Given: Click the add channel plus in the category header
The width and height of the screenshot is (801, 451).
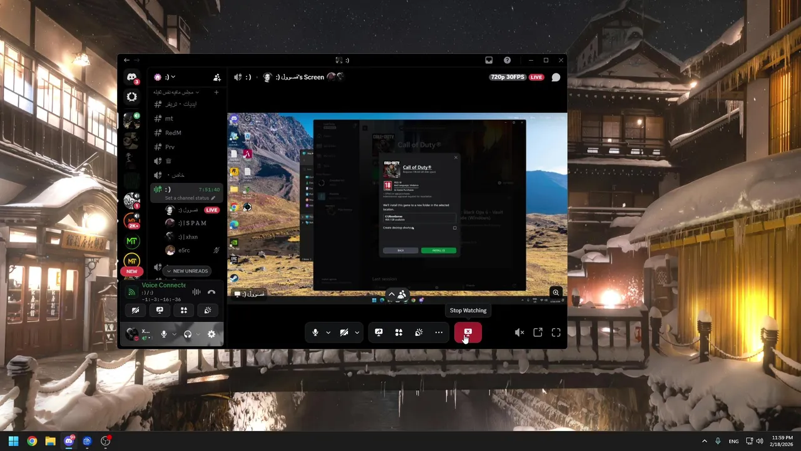Looking at the screenshot, I should tap(216, 92).
